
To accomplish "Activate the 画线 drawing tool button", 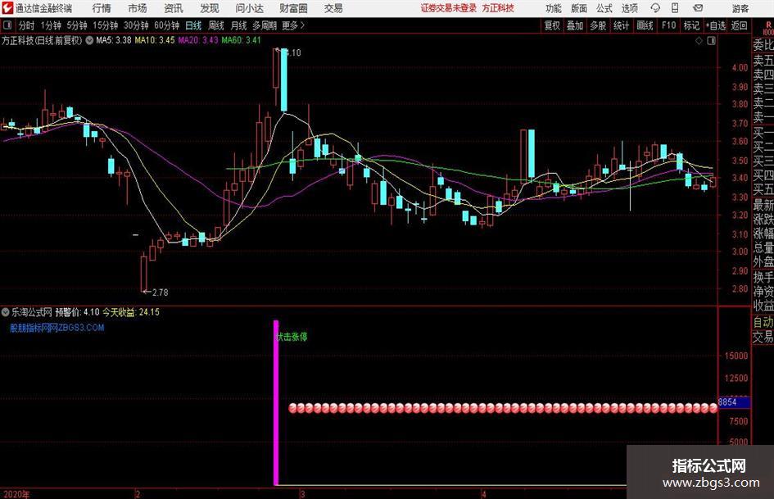I will [645, 25].
